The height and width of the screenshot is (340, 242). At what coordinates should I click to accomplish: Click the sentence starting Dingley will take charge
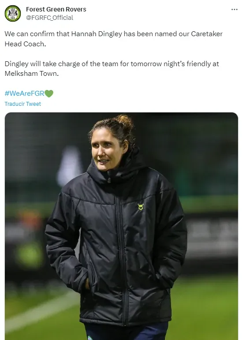coord(112,69)
